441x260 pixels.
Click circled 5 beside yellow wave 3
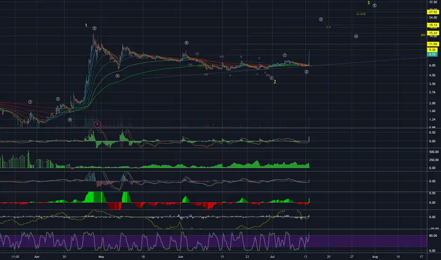(x=374, y=5)
